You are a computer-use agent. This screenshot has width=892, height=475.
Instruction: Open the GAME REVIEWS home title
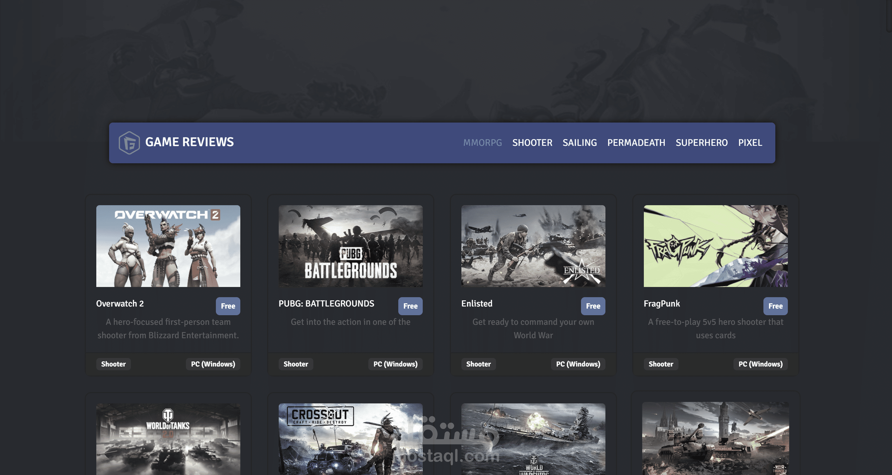click(x=189, y=142)
